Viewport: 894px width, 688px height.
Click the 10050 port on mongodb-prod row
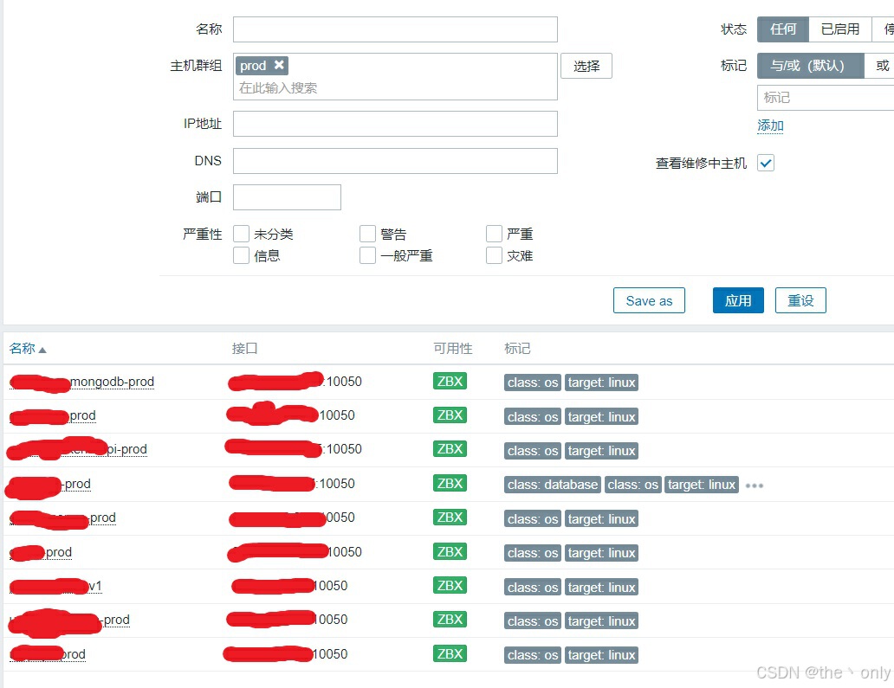tap(344, 382)
